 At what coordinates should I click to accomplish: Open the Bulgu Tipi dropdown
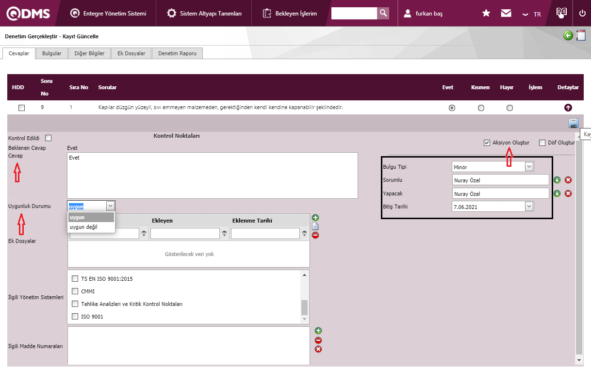529,167
